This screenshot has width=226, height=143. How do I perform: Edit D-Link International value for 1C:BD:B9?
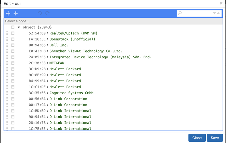(x=70, y=111)
